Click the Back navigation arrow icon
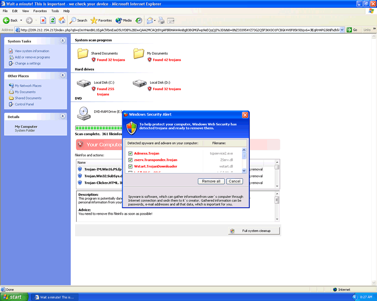377x301 pixels. coord(7,20)
